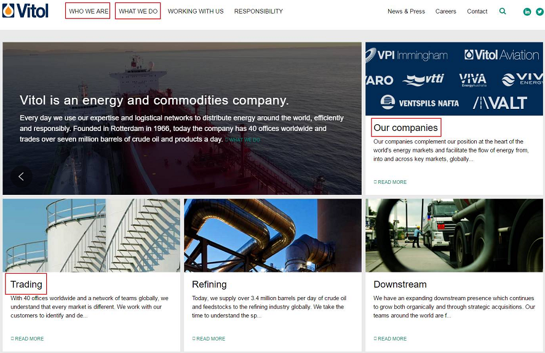
Task: Click the company logos banner image
Action: (454, 79)
